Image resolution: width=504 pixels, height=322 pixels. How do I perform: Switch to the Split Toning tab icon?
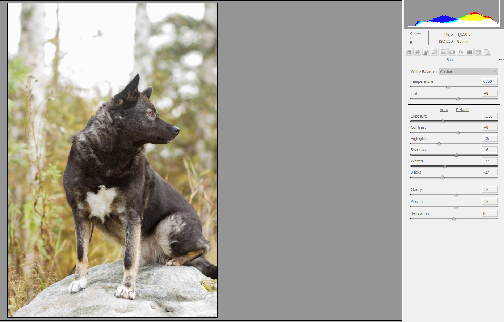pyautogui.click(x=444, y=52)
